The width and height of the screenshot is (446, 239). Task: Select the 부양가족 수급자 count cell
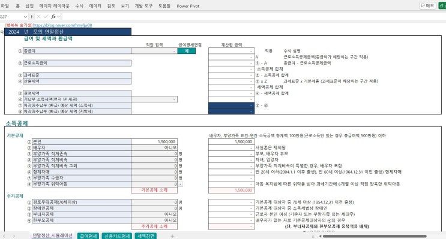[154, 178]
